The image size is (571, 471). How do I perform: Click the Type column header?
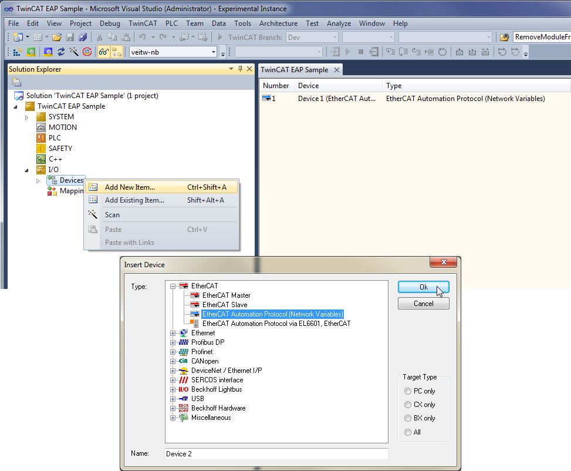point(477,86)
